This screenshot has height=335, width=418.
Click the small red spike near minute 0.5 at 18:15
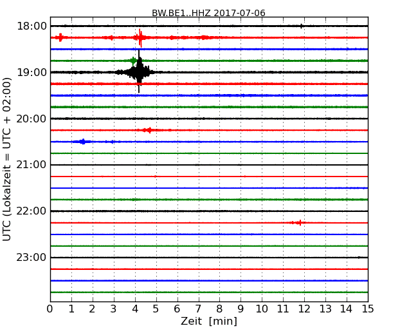(60, 37)
